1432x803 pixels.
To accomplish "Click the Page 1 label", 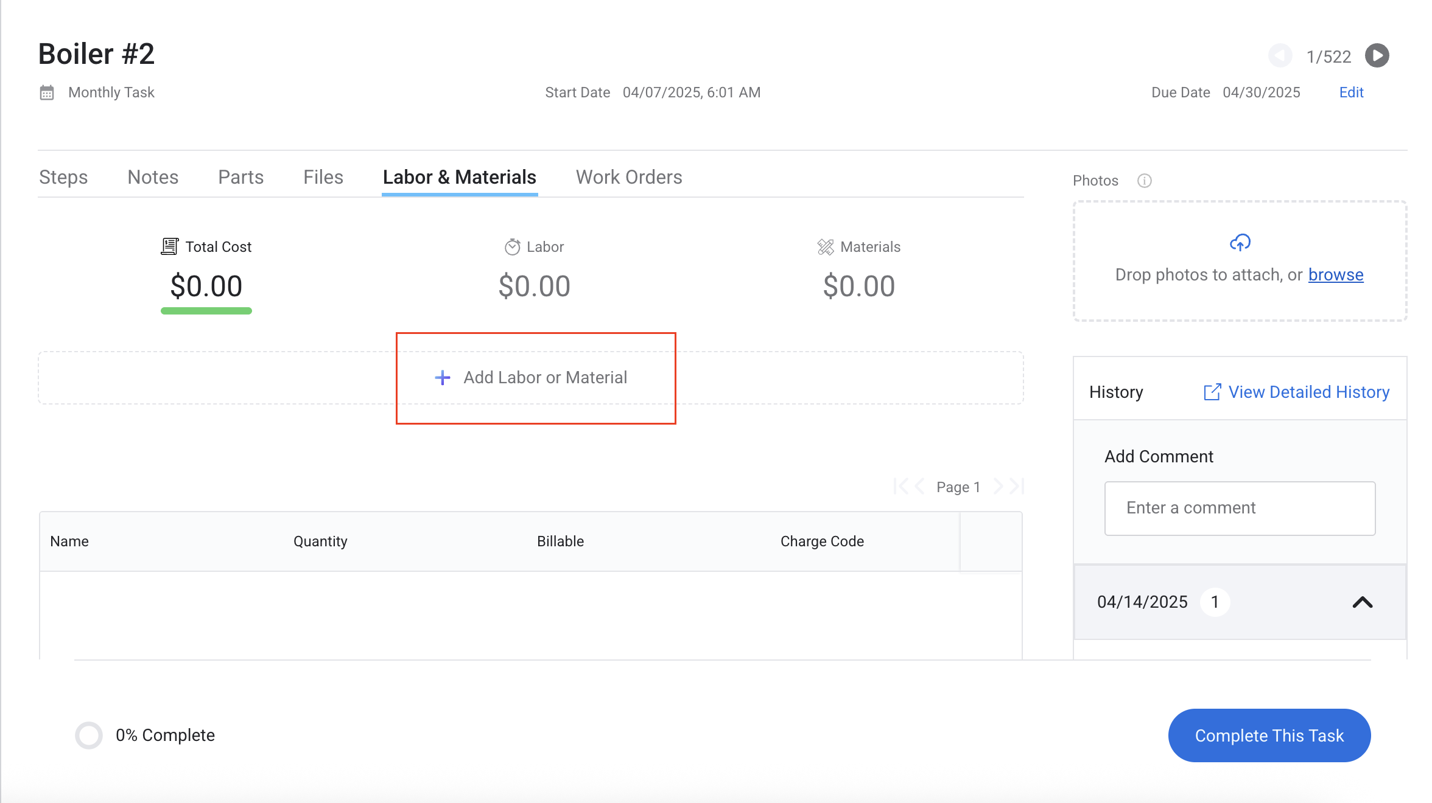I will click(x=958, y=487).
